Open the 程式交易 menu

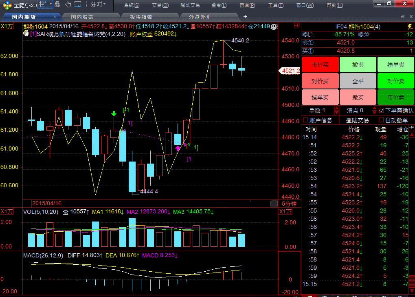(190, 5)
